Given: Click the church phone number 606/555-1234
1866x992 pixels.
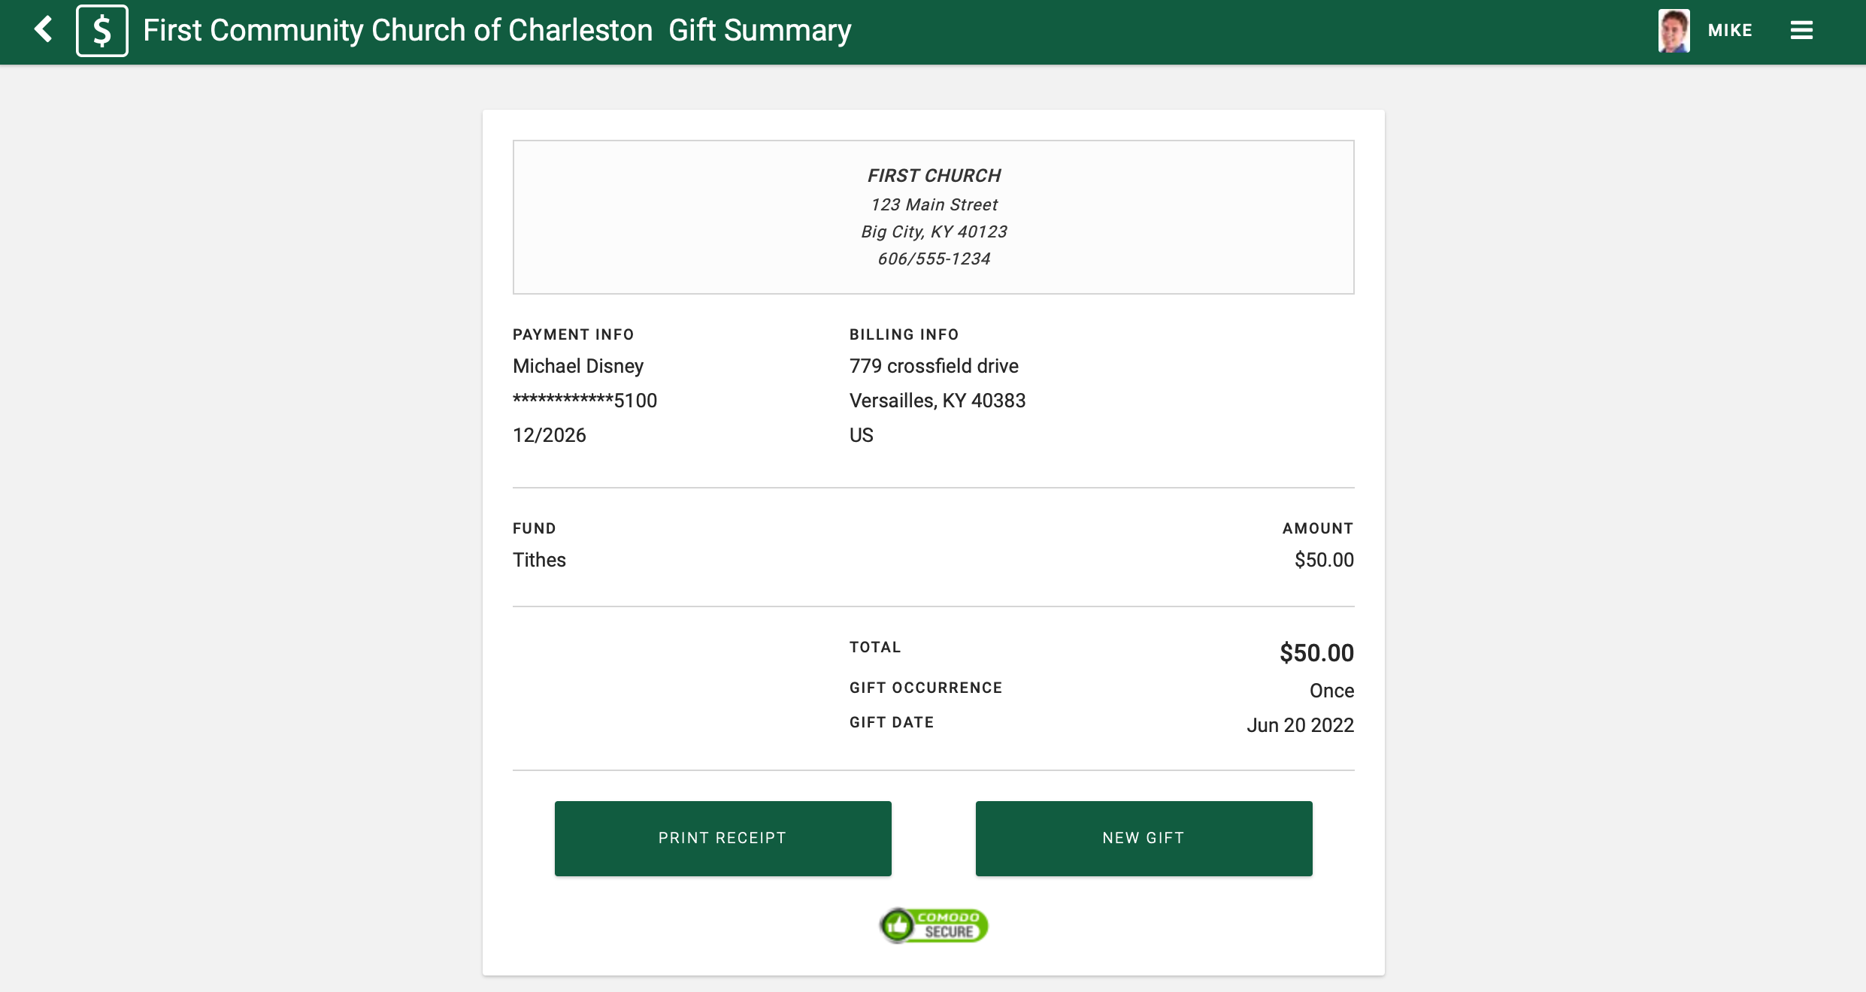Looking at the screenshot, I should click(934, 259).
